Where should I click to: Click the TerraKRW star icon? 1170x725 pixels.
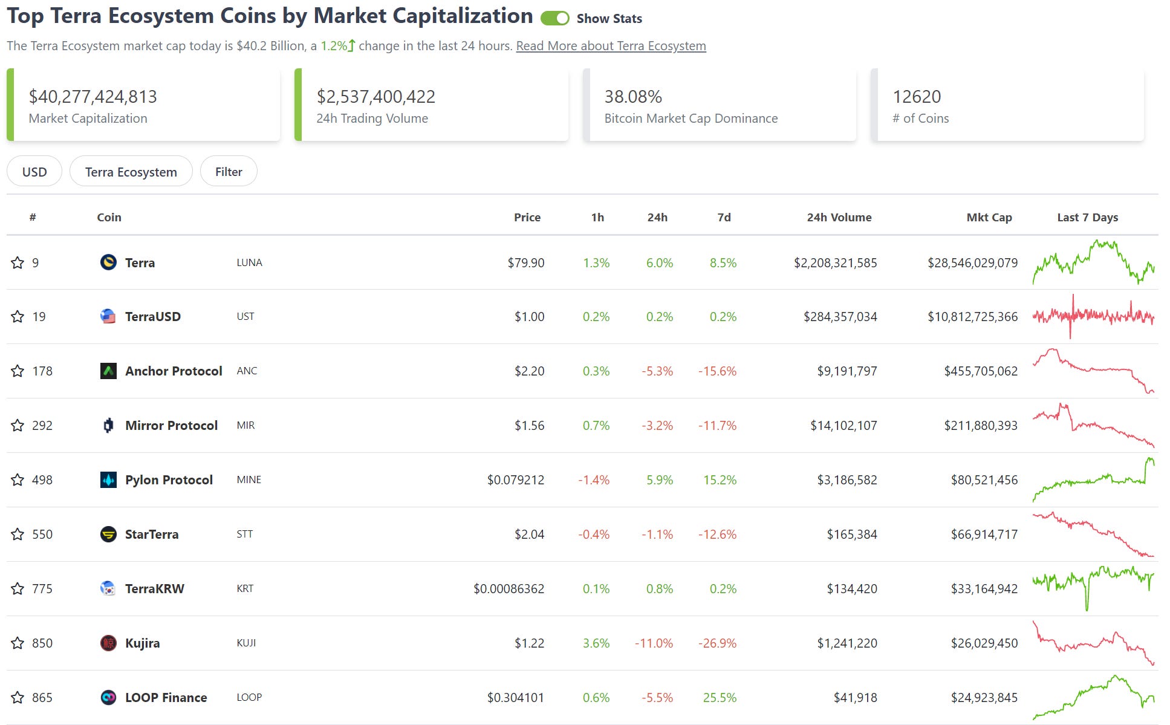pos(18,589)
